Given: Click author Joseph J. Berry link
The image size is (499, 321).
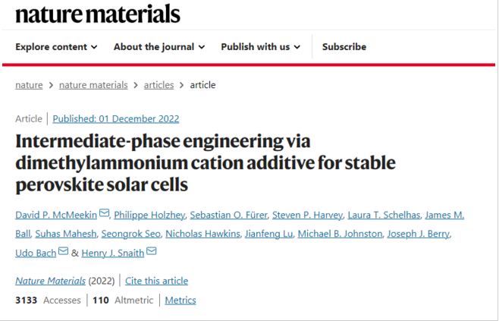Looking at the screenshot, I should coord(419,233).
